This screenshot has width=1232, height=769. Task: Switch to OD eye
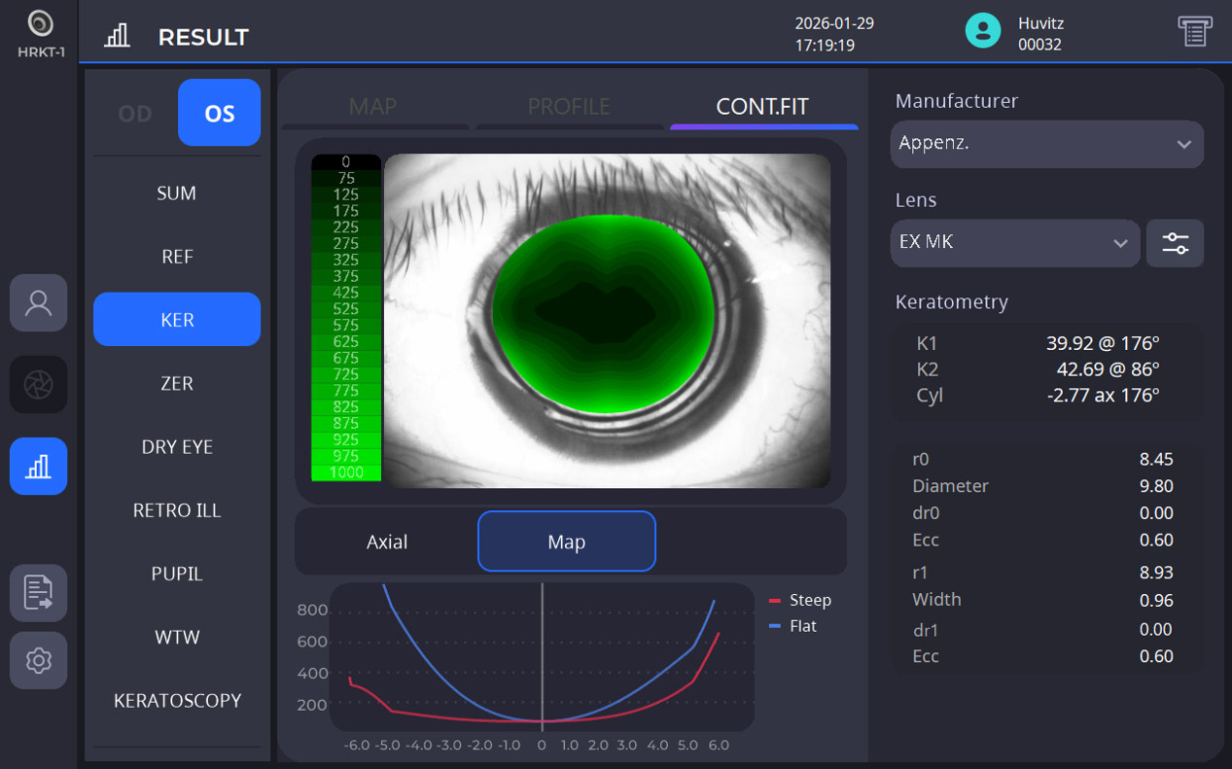135,114
